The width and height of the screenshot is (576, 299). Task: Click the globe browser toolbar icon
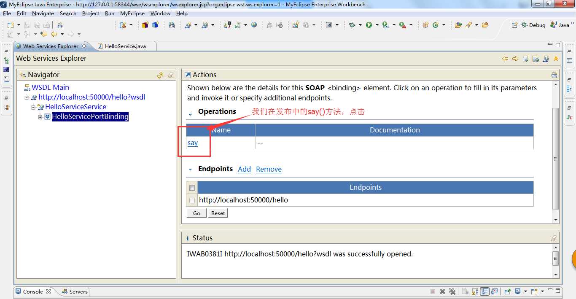click(x=254, y=25)
